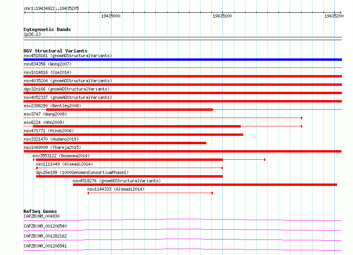Click the esv3553122 (Boomsma2014) label

(x=61, y=156)
